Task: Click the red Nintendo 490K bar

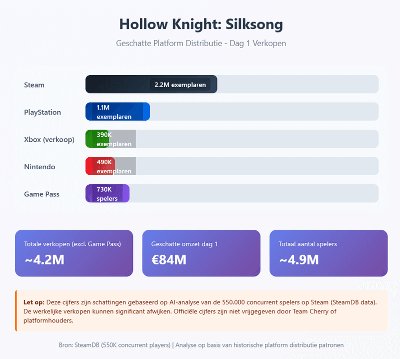Action: click(x=100, y=166)
